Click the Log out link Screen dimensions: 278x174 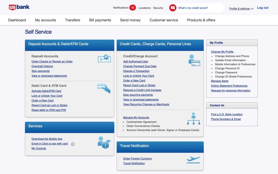[x=263, y=8]
